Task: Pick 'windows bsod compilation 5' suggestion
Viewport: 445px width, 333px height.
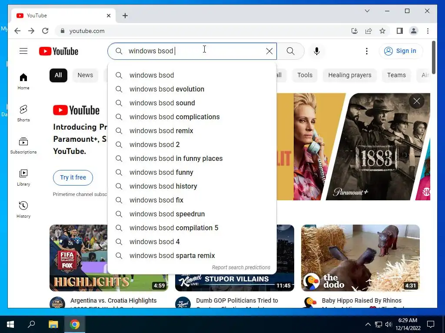Action: [192, 228]
